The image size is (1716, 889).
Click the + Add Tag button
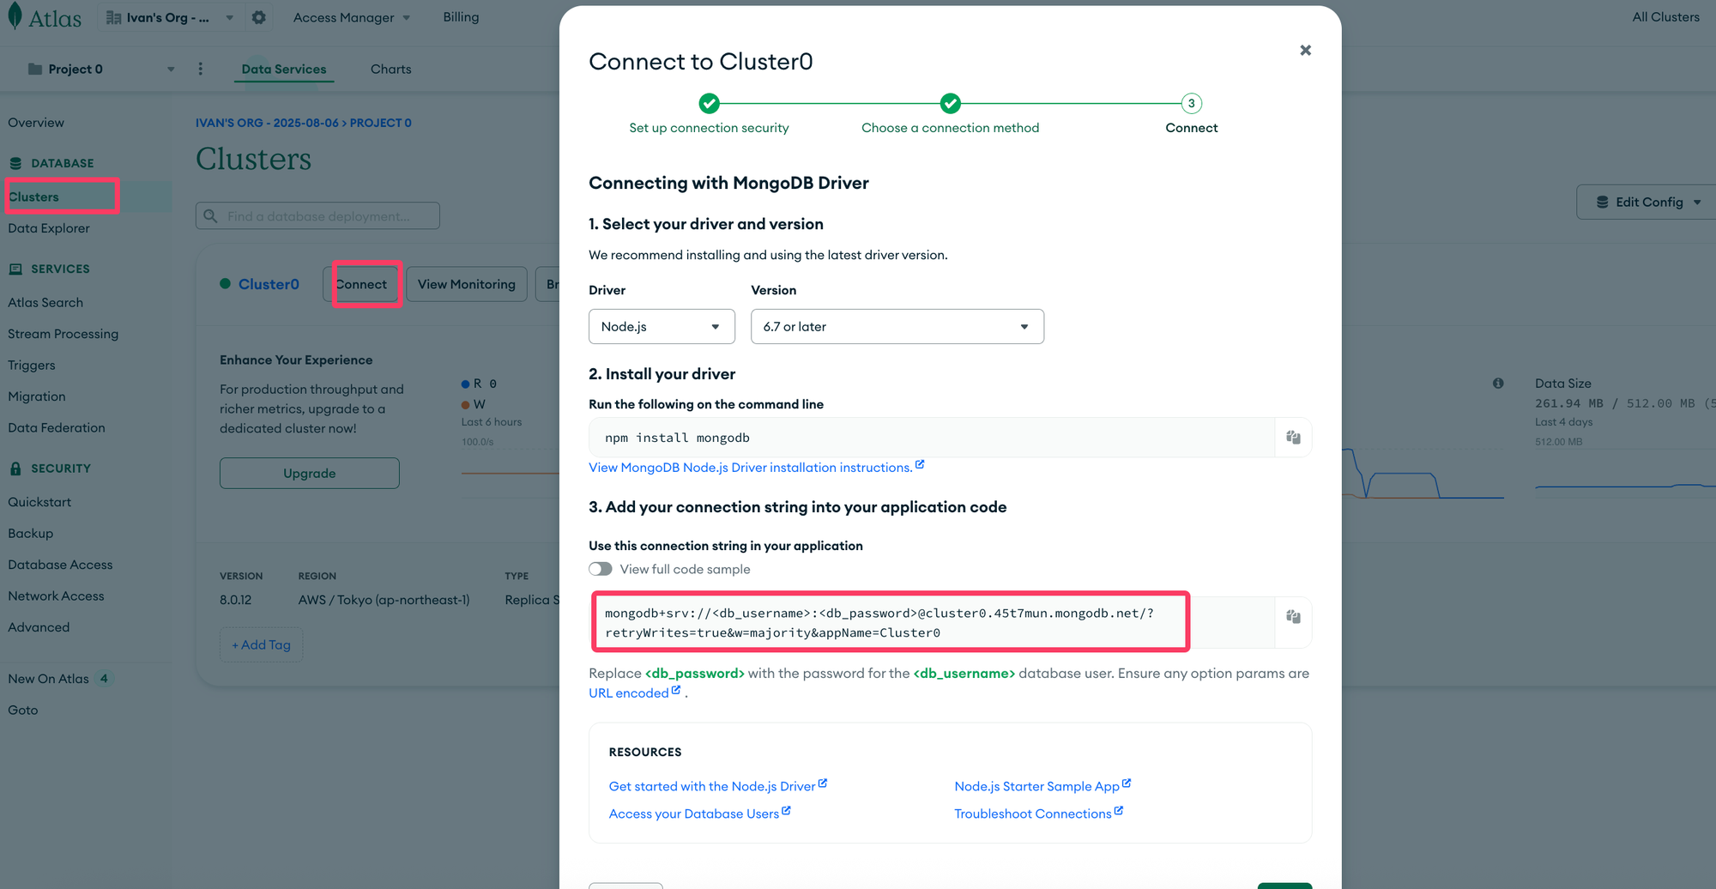262,644
